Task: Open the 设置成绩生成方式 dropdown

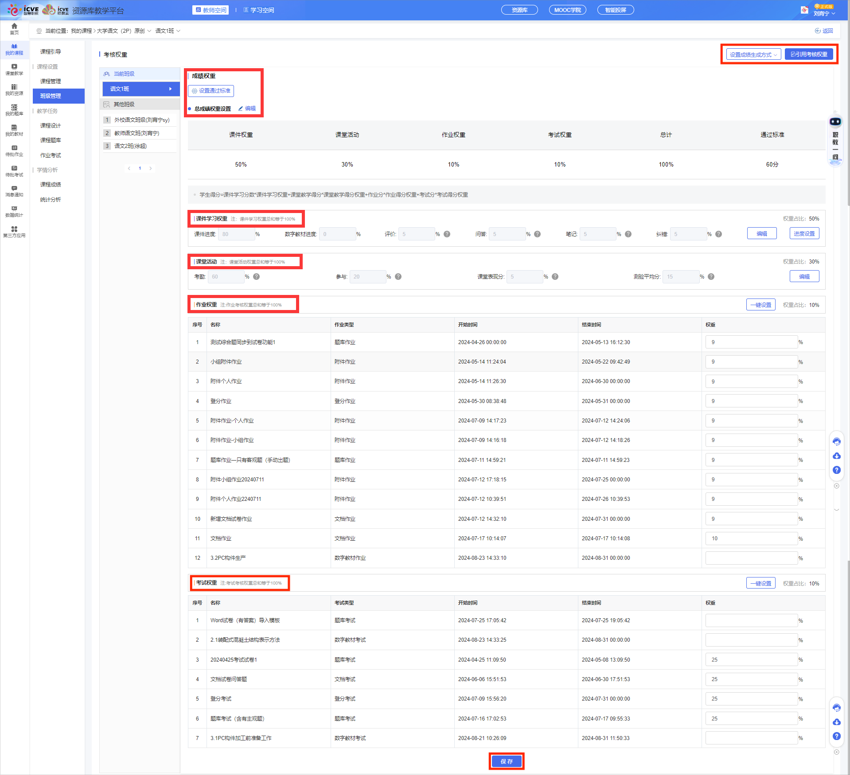Action: coord(753,54)
